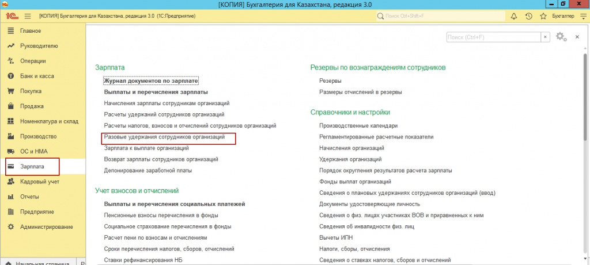This screenshot has width=590, height=265.
Task: Open Разовые удержания сотрудников организаций
Action: 164,137
